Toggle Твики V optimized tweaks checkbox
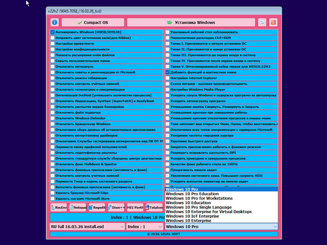The image size is (327, 245). [167, 66]
